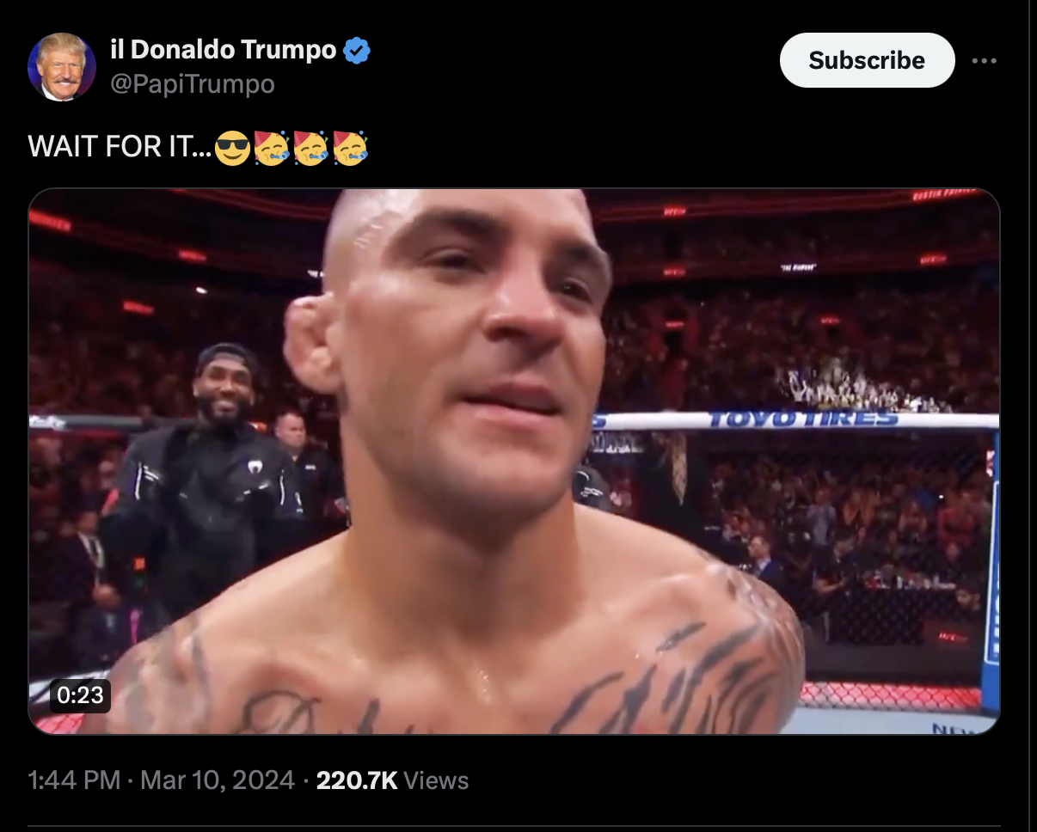Open the display name il Donaldo Trumpo
This screenshot has height=832, width=1037.
[224, 51]
